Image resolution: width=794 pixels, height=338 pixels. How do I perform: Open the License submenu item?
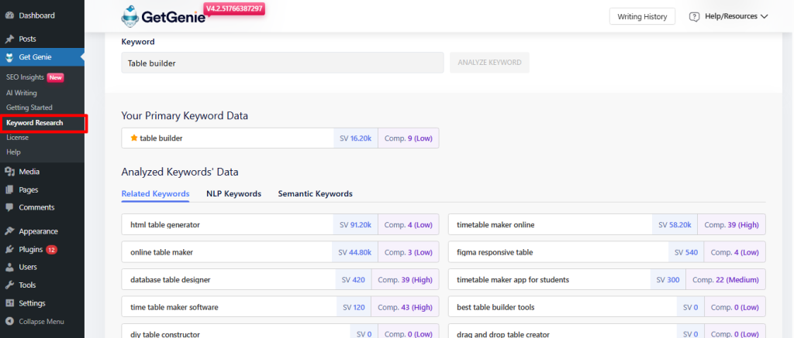pyautogui.click(x=17, y=138)
